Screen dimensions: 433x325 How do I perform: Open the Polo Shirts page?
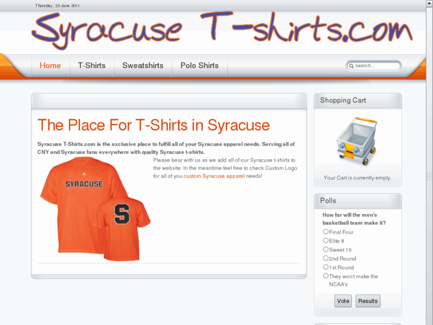coord(200,66)
